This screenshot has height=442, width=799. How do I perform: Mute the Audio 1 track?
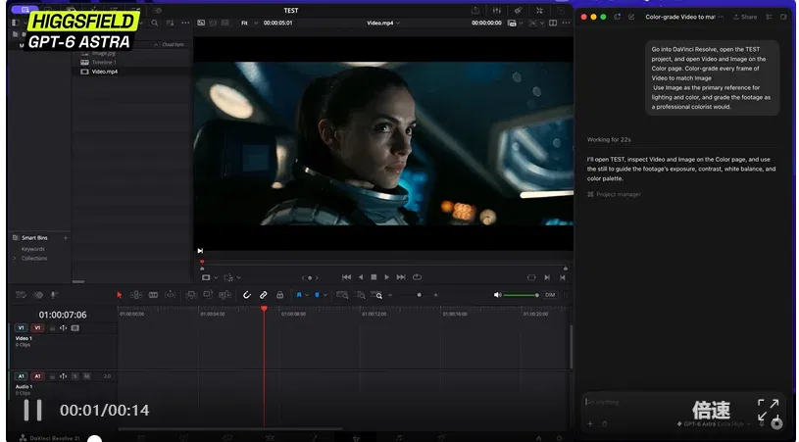(86, 376)
